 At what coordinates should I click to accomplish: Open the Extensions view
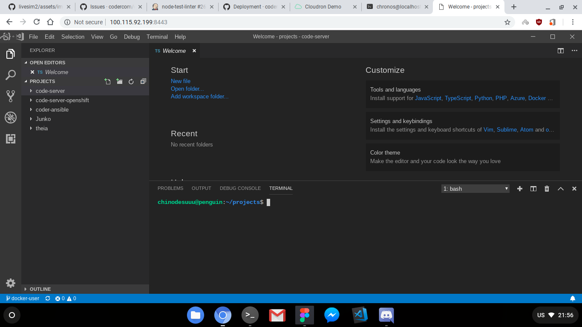pos(10,138)
